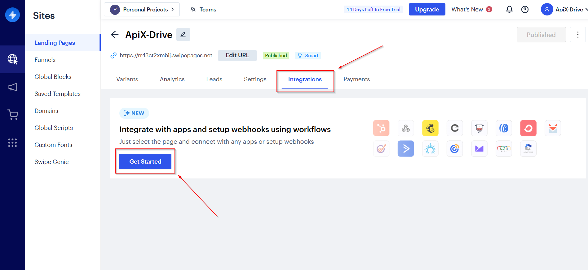Open the three-dot more options menu

pyautogui.click(x=578, y=35)
